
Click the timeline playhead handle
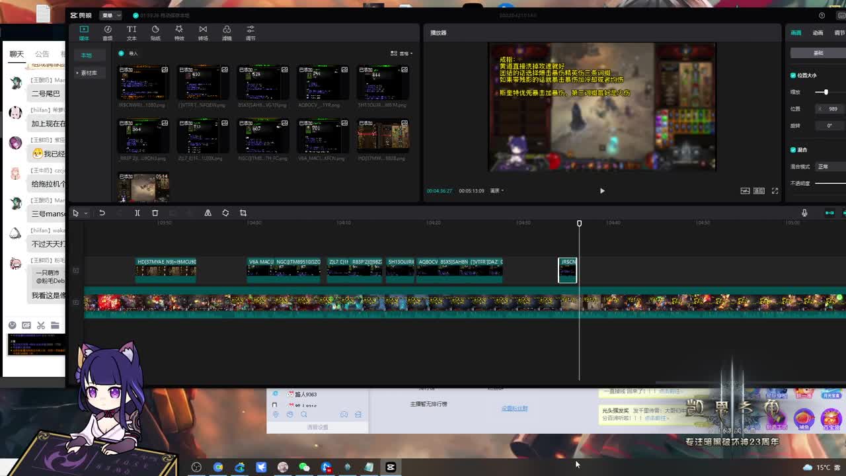tap(579, 223)
